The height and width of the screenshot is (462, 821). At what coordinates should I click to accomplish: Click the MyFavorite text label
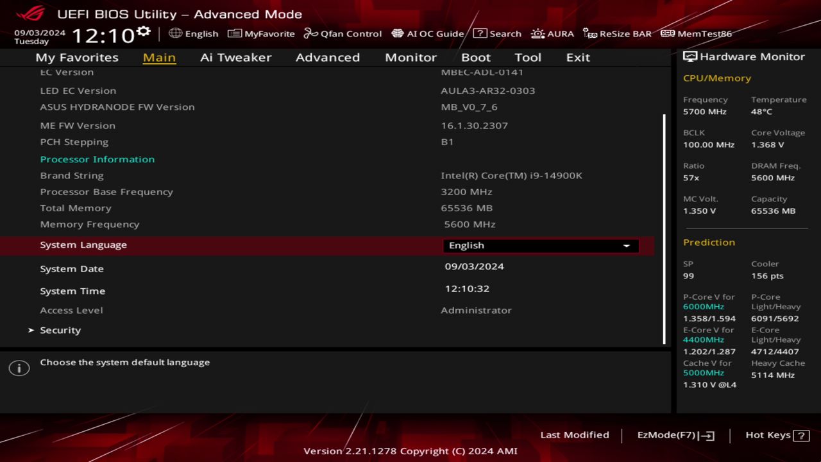(269, 33)
